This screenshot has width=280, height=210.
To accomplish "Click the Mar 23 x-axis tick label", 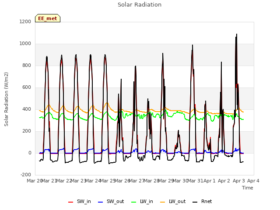I will [78, 181].
